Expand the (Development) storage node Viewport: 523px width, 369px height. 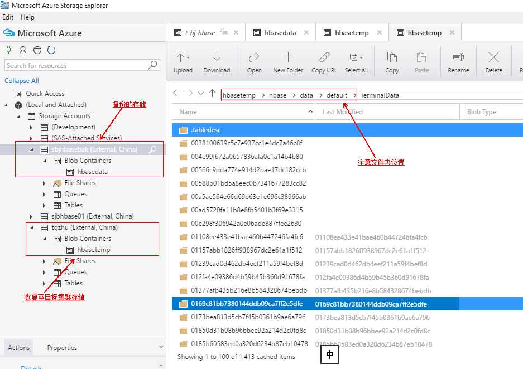coord(31,127)
